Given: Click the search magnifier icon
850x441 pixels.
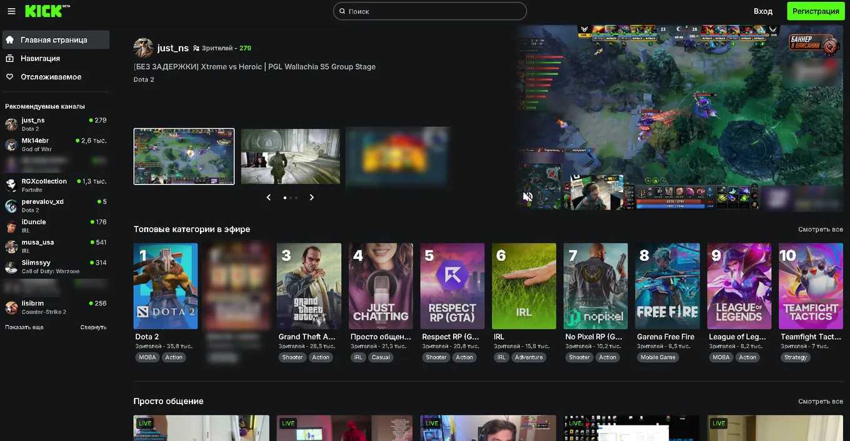Looking at the screenshot, I should (342, 11).
